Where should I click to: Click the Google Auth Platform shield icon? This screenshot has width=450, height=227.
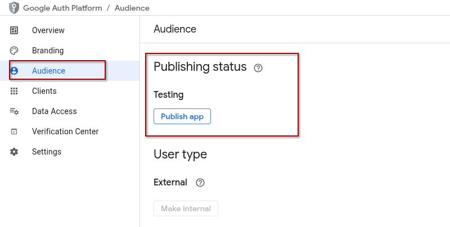click(13, 8)
